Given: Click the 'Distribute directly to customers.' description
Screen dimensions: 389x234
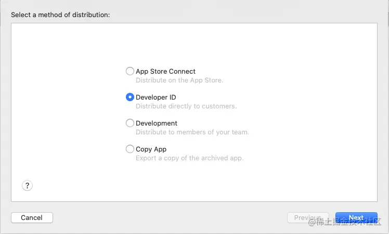Looking at the screenshot, I should [x=186, y=106].
